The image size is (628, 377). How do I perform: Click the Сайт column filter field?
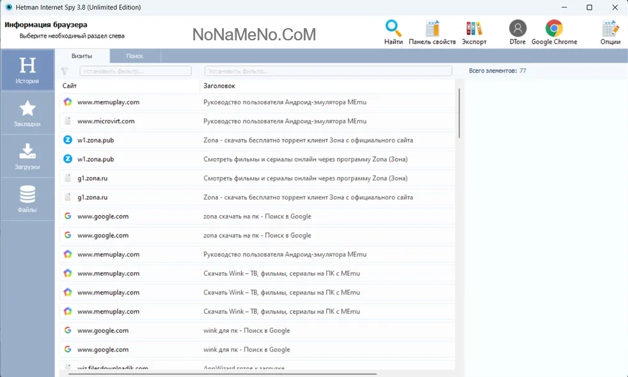pos(135,71)
